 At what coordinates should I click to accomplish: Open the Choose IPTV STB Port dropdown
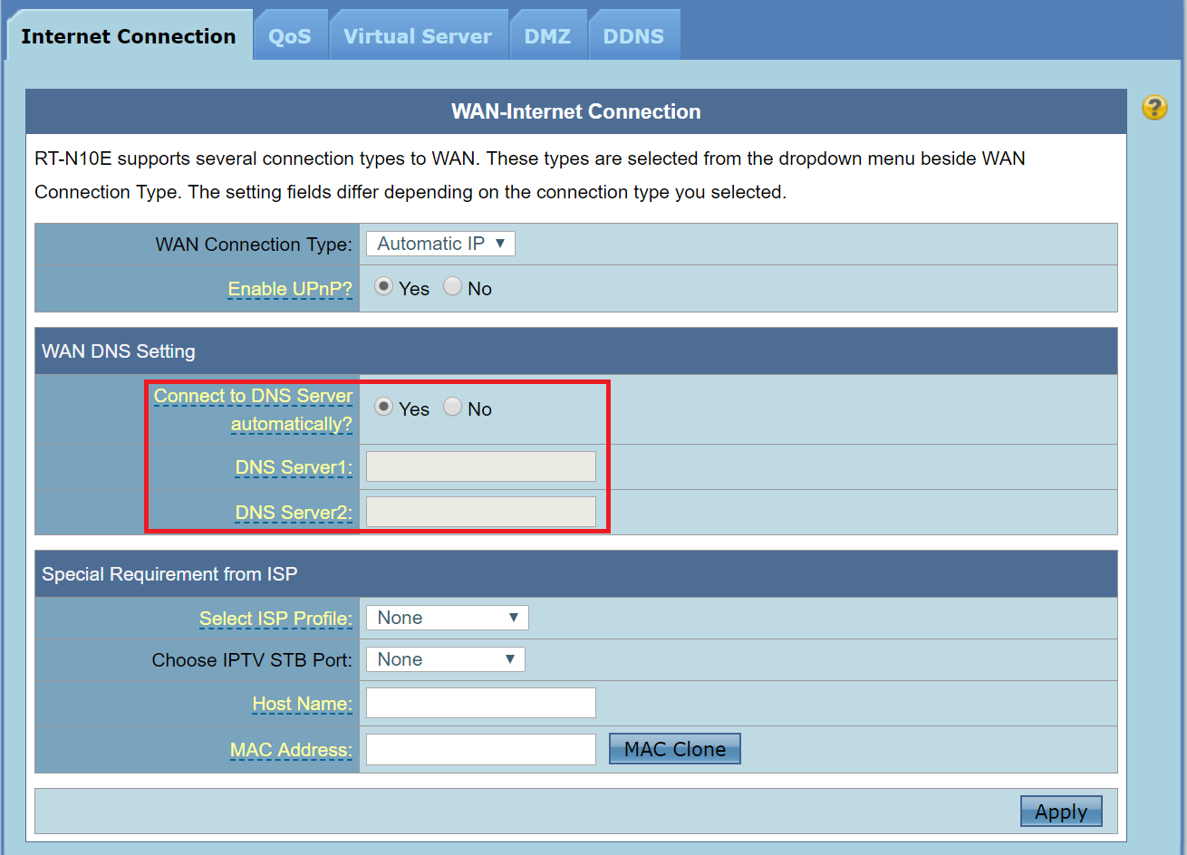point(445,658)
